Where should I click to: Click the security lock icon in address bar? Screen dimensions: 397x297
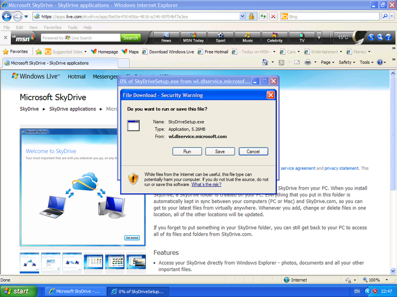pyautogui.click(x=251, y=17)
